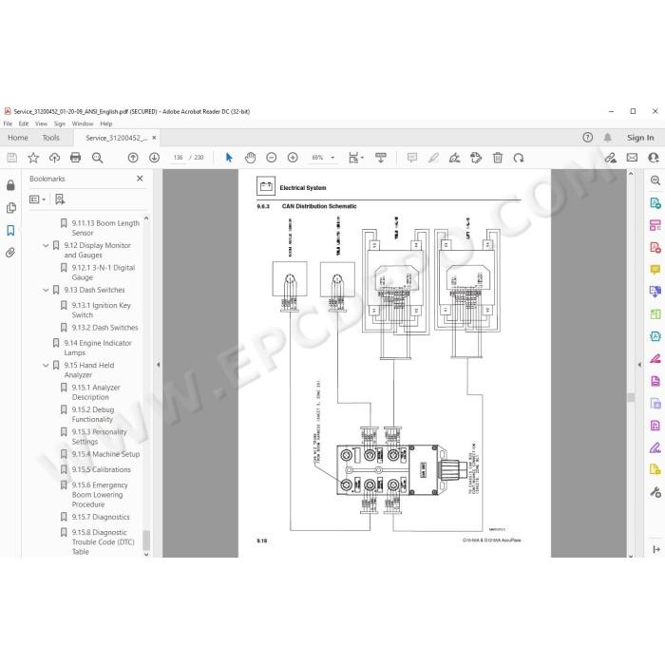
Task: Collapse 9.15 Hand Held Analyzer section
Action: pos(46,365)
